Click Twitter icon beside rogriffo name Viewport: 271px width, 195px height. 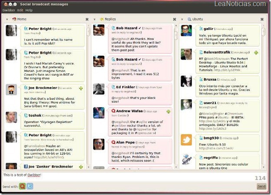pyautogui.click(x=201, y=158)
